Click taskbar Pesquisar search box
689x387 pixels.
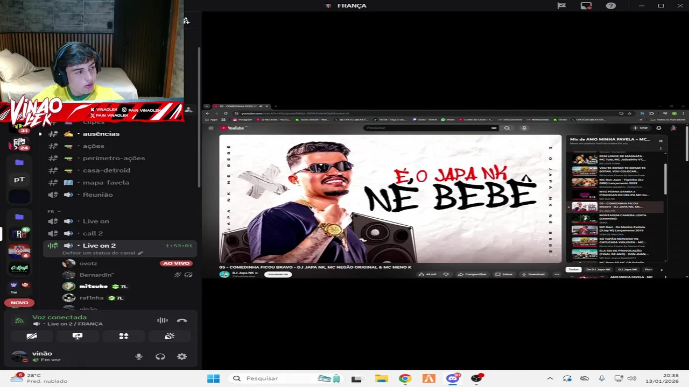[285, 378]
